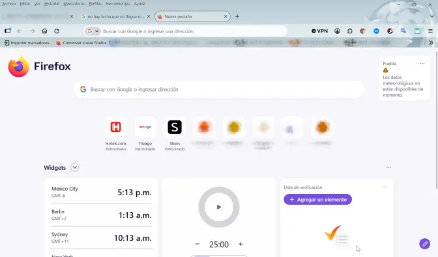The image size is (438, 257).
Task: Click the Sydney clock row
Action: pos(102,237)
